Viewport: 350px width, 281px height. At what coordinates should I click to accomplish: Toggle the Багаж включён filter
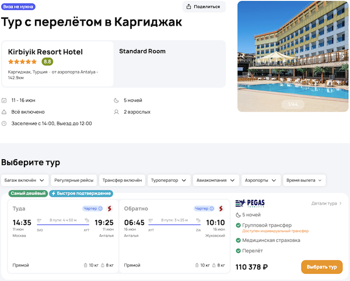coord(24,180)
